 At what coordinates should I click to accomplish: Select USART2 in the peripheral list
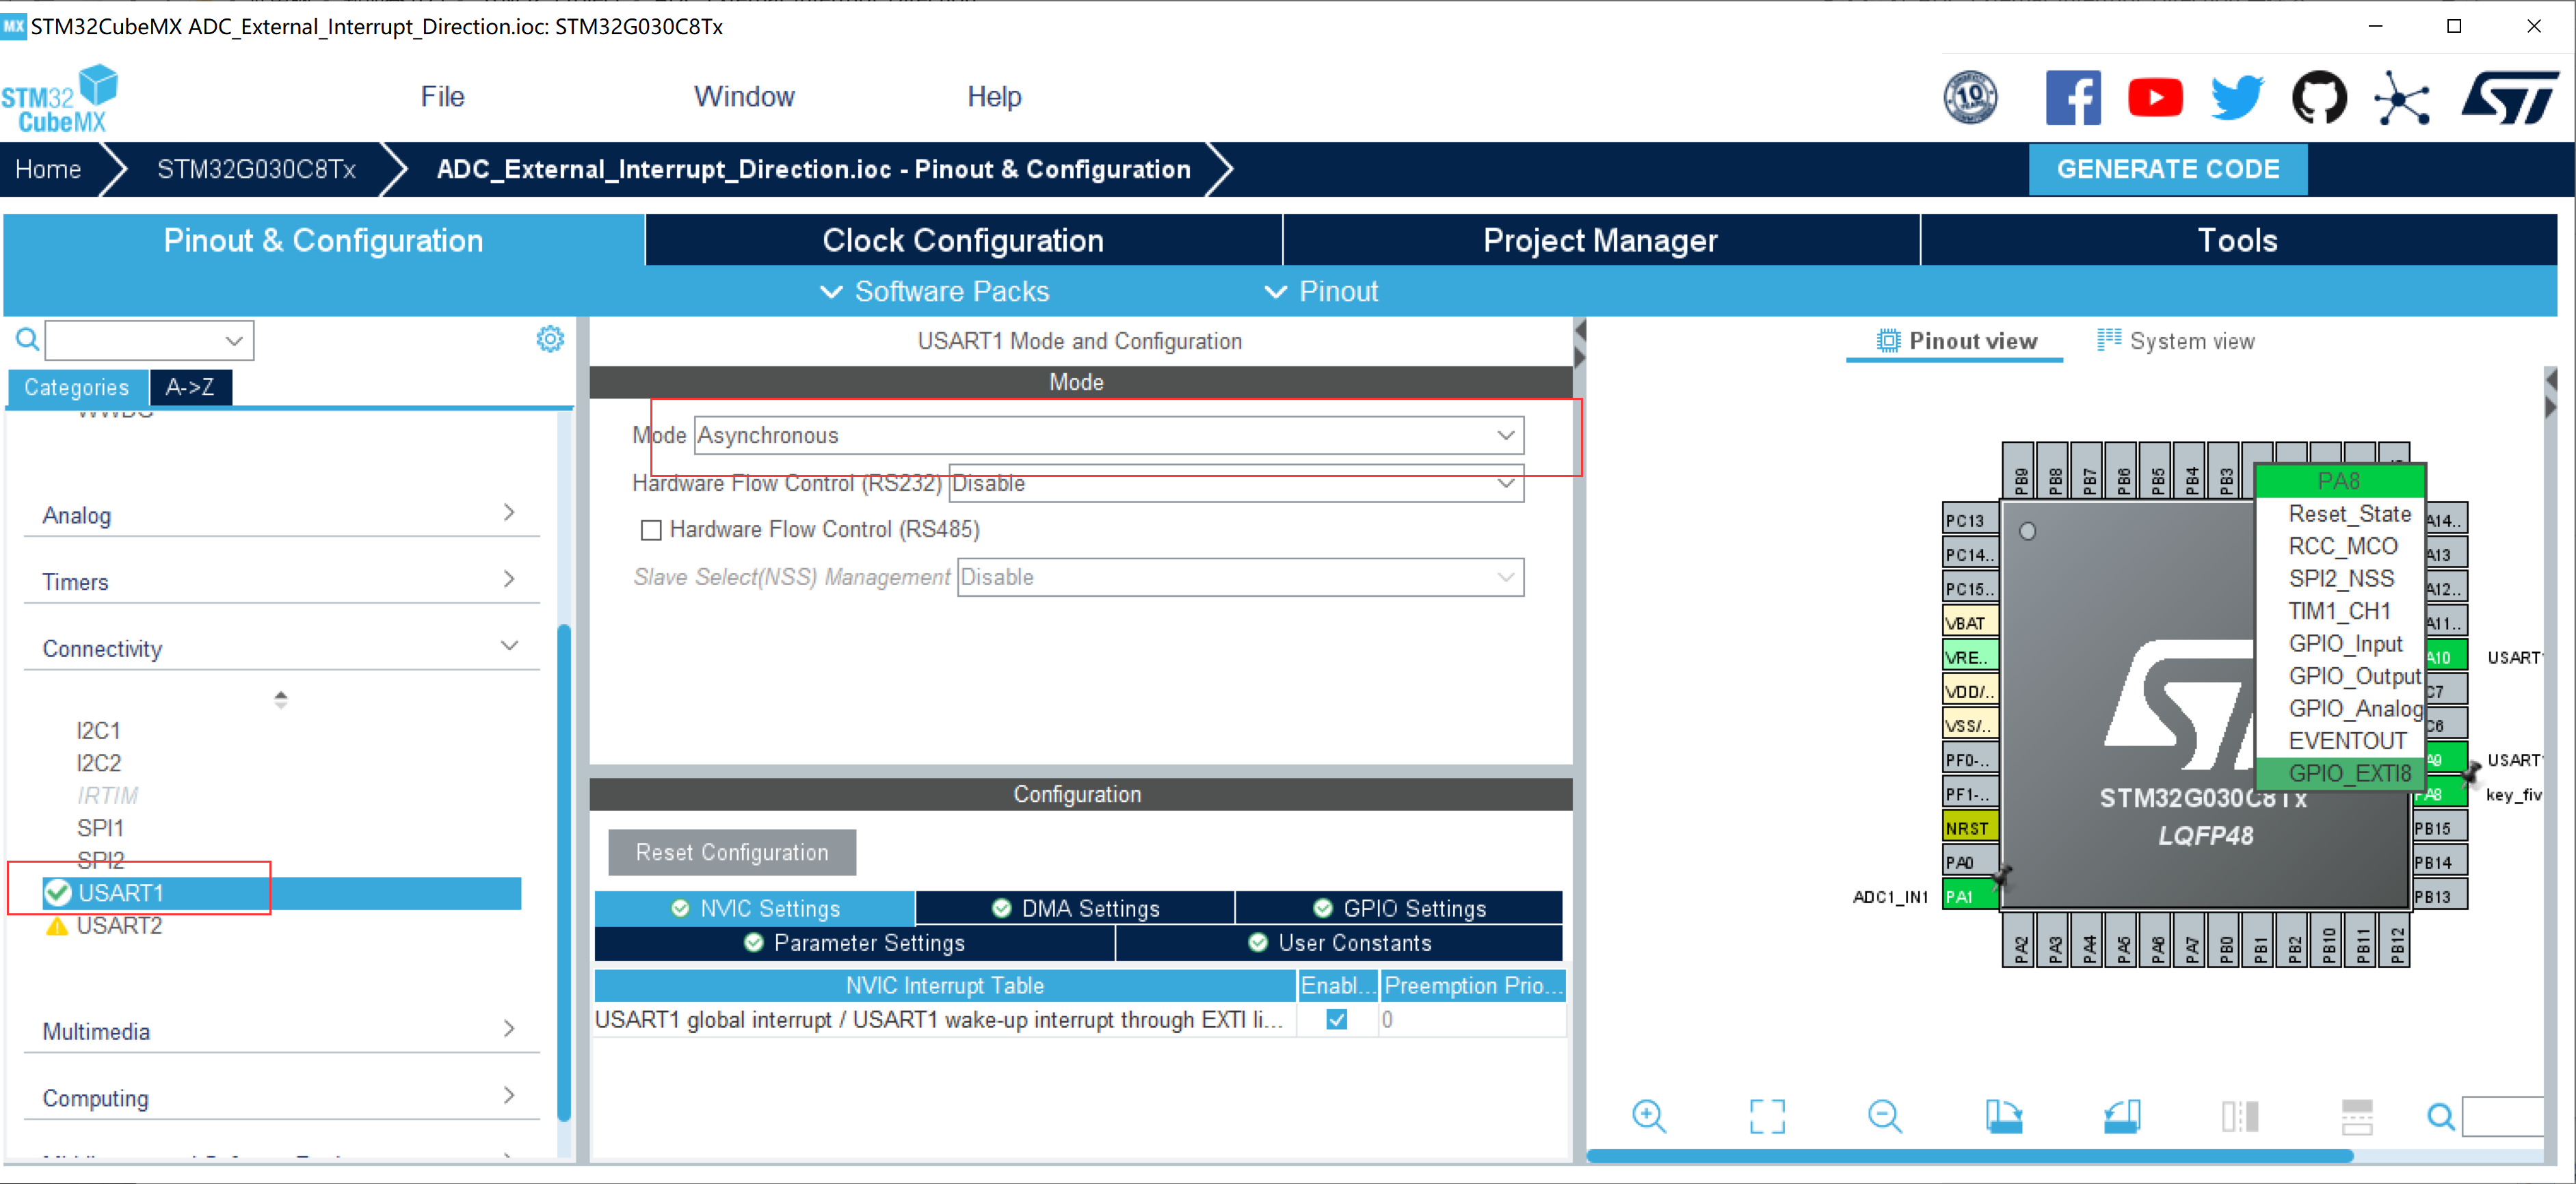click(119, 925)
